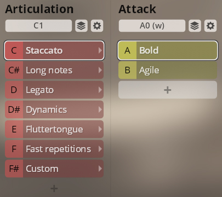Expand the Fast repetitions arrow
The height and width of the screenshot is (197, 222).
(100, 149)
